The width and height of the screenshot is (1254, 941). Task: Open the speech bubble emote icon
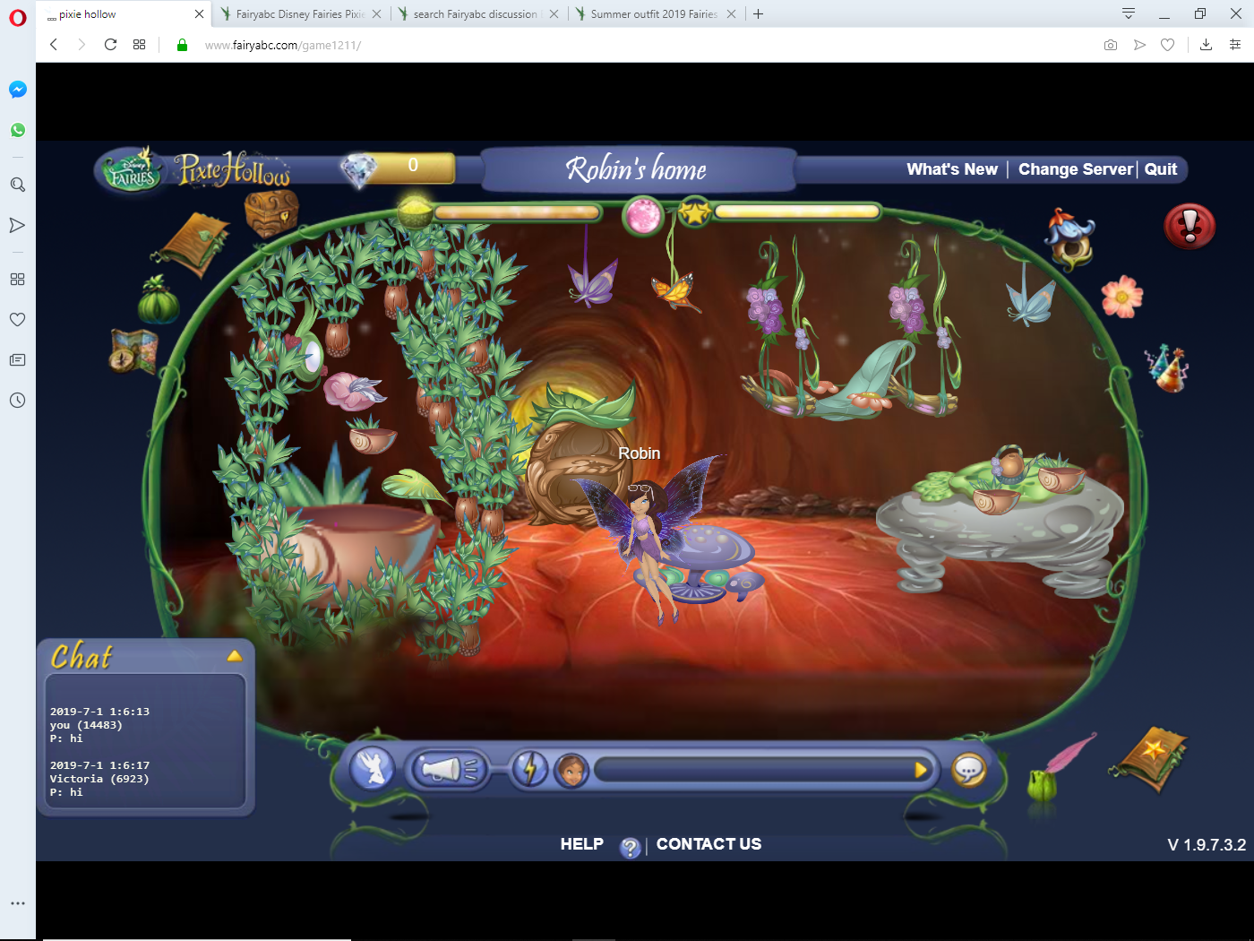(x=969, y=769)
